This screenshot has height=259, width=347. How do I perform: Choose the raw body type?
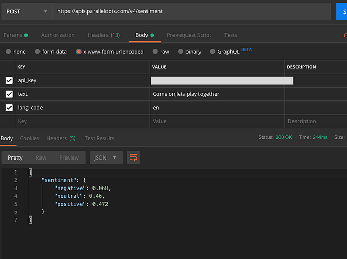156,52
